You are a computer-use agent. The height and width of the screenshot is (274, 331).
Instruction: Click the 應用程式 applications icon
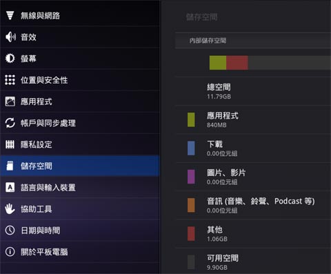[10, 101]
